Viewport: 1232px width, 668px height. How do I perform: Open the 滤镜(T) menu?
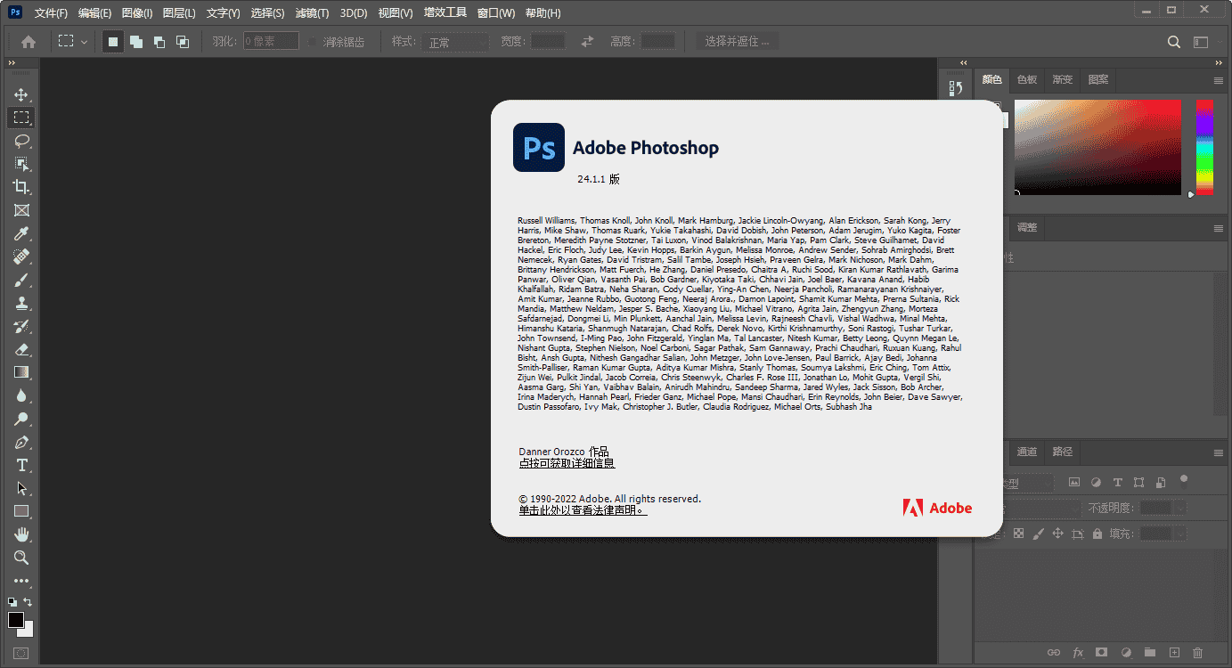(312, 13)
